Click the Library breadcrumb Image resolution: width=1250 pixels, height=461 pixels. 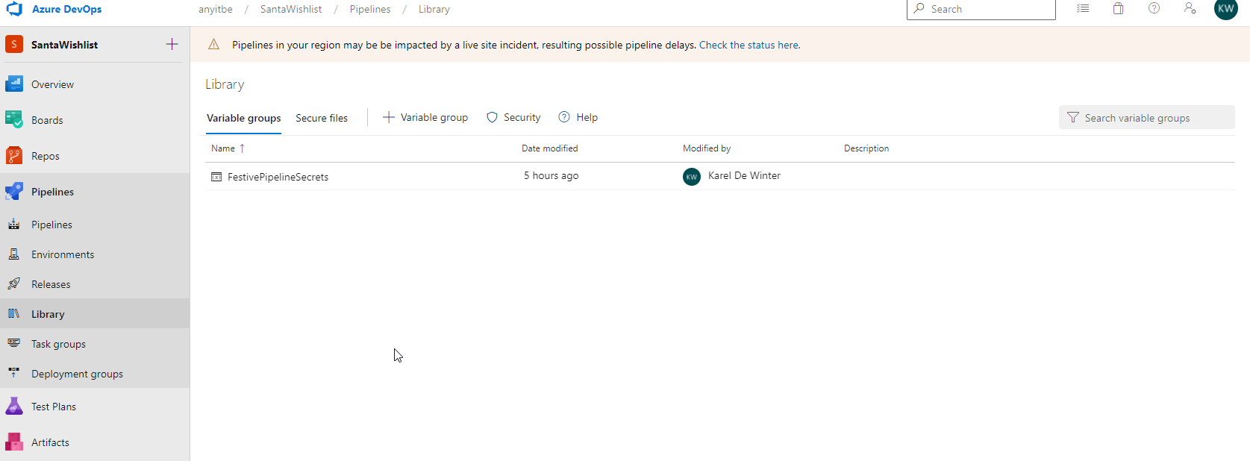tap(434, 9)
